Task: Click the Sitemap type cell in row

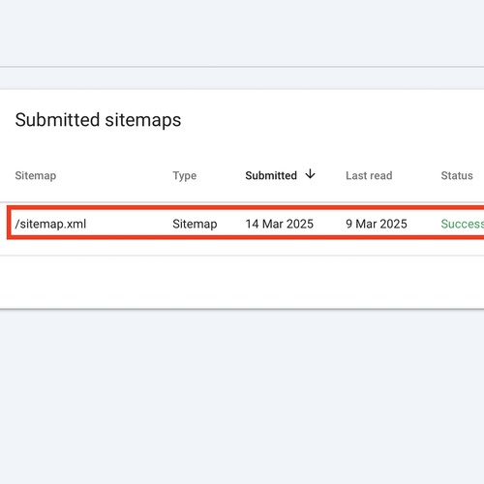Action: coord(195,224)
